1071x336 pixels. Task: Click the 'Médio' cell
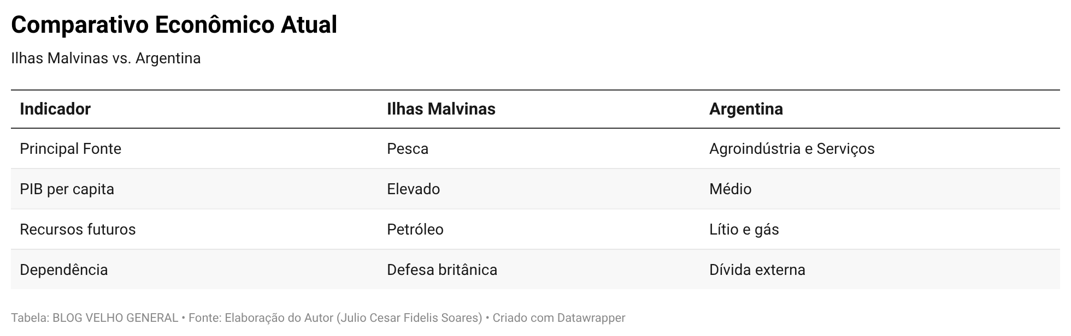pos(730,189)
